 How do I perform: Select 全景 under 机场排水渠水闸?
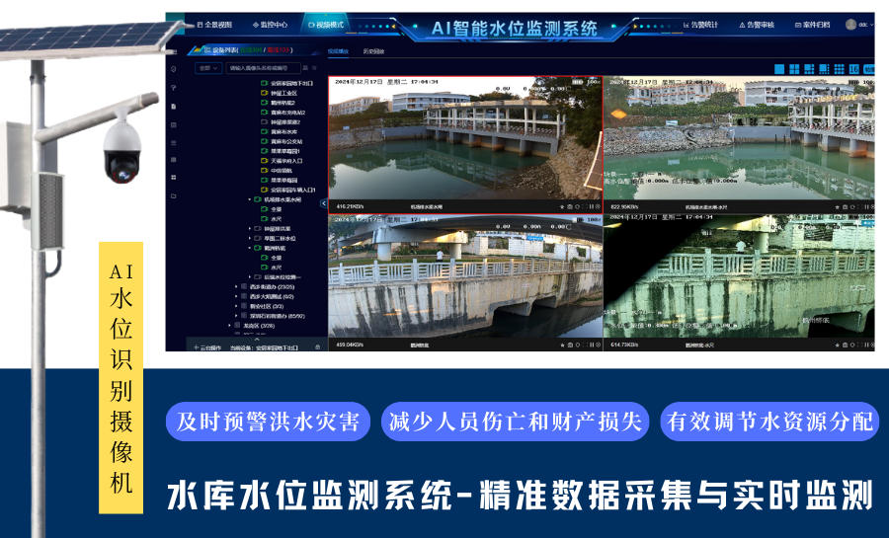277,209
